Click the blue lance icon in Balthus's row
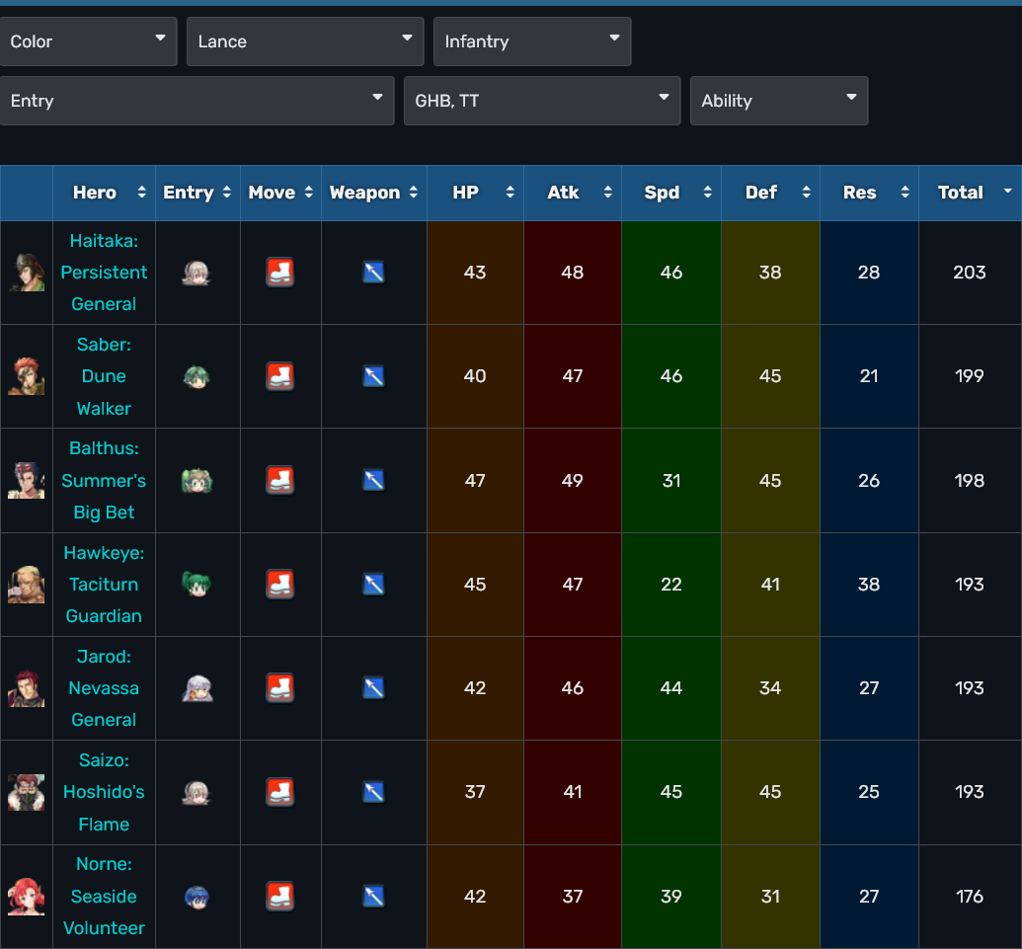The image size is (1022, 949). (x=373, y=480)
